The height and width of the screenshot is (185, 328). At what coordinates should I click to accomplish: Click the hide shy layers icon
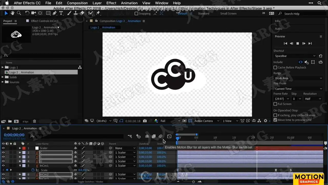tap(147, 136)
